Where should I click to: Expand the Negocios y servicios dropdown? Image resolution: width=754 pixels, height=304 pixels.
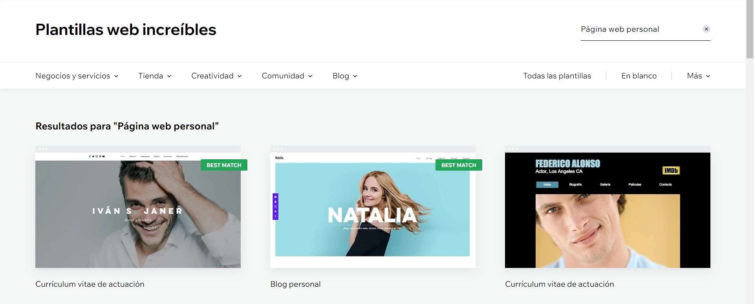point(77,76)
